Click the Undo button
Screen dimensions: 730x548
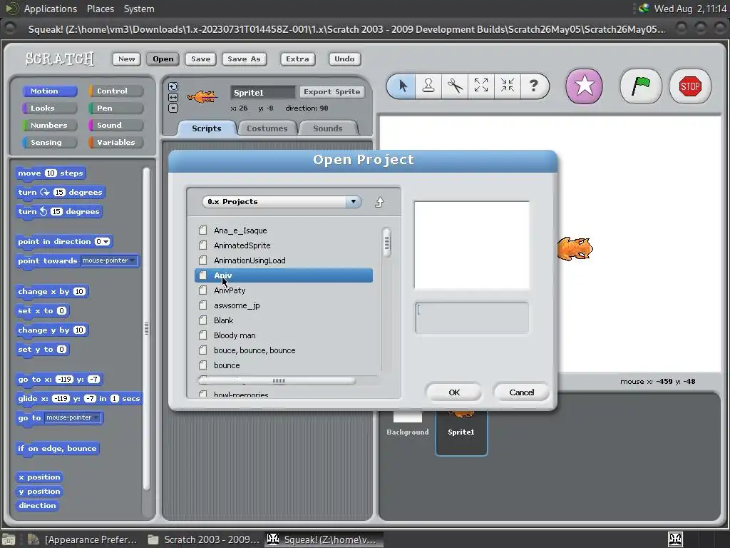[x=344, y=59]
